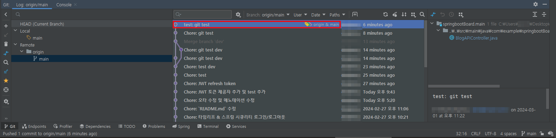The width and height of the screenshot is (556, 138).
Task: Collapse the Remote branches node
Action: (15, 45)
